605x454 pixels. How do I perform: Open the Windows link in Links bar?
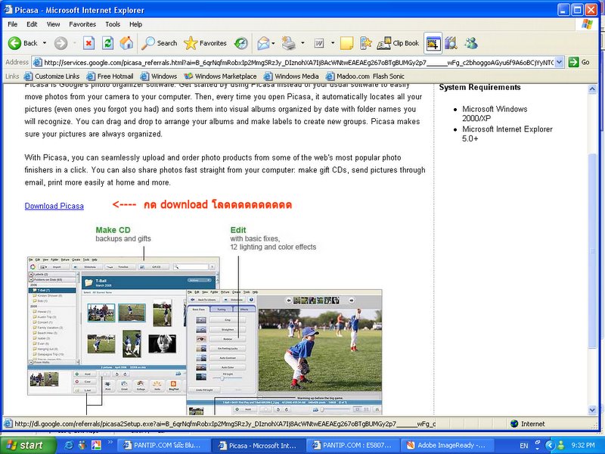[x=159, y=76]
